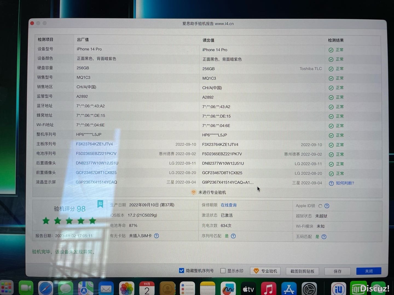Open Calendar showing 11月 2
The width and height of the screenshot is (394, 295).
[147, 288]
